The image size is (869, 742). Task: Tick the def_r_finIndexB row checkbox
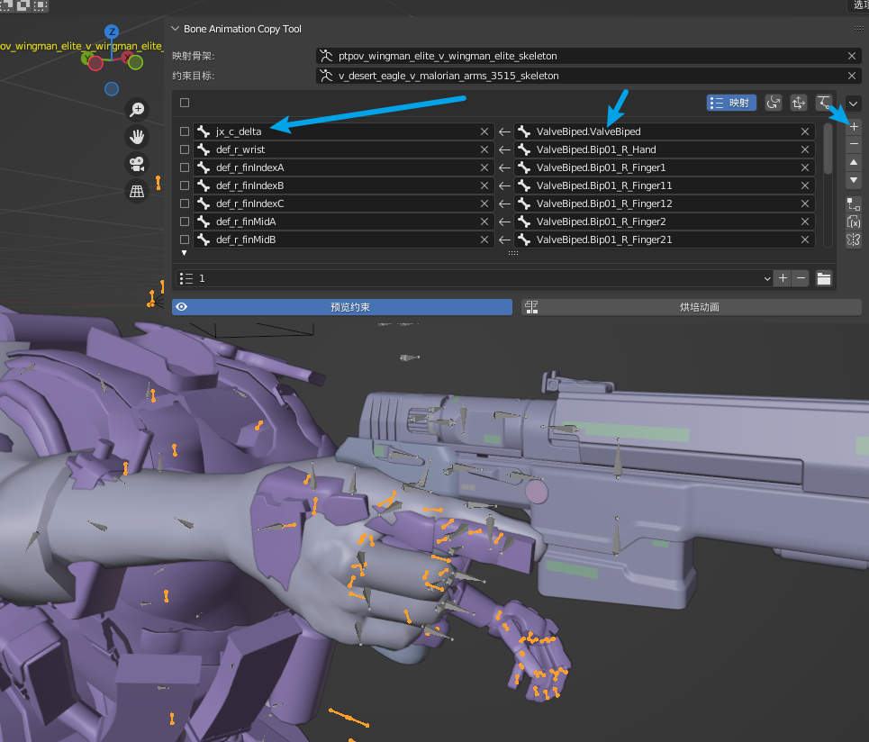[x=185, y=185]
